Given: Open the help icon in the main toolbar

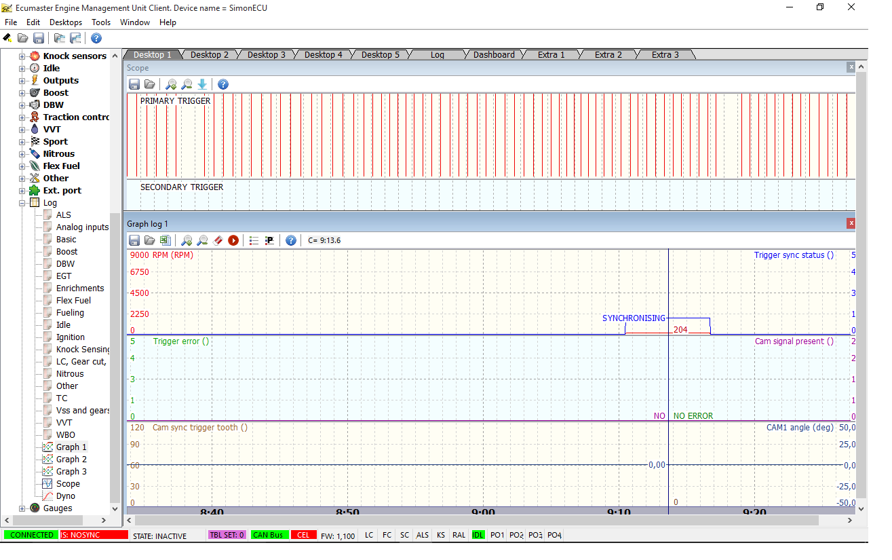Looking at the screenshot, I should pos(96,38).
